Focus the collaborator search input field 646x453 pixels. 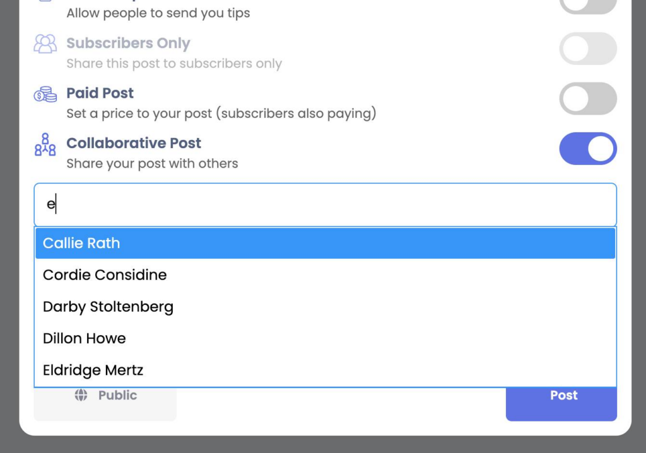pyautogui.click(x=325, y=205)
